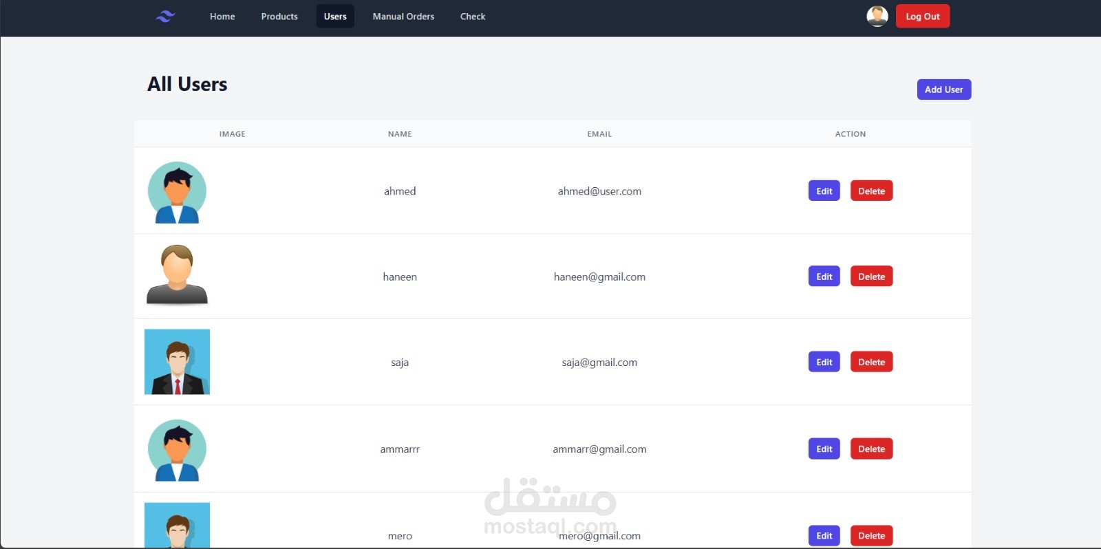Select the name cell 'ammarrr'
The image size is (1101, 549).
[400, 449]
